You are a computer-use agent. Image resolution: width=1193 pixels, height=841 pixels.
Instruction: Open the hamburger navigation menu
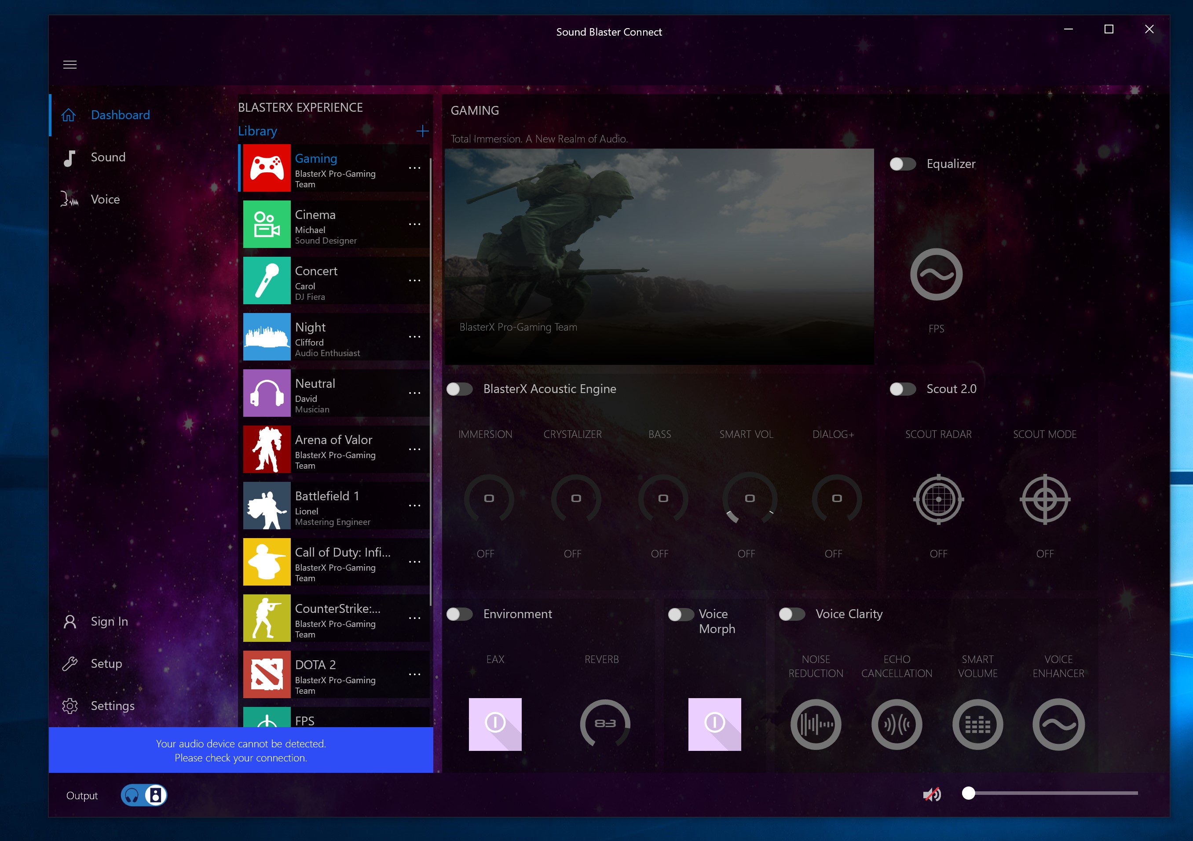point(70,64)
